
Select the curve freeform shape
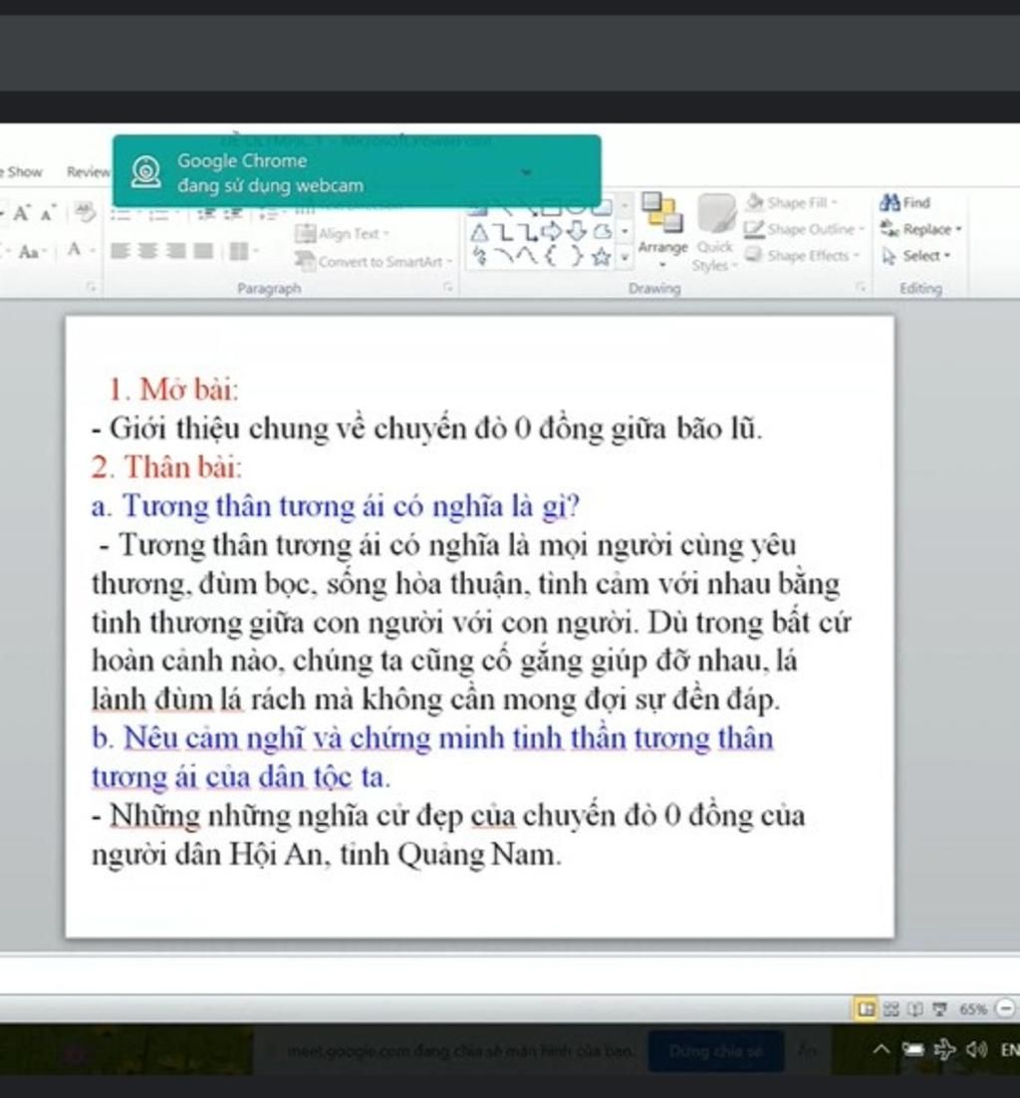527,257
